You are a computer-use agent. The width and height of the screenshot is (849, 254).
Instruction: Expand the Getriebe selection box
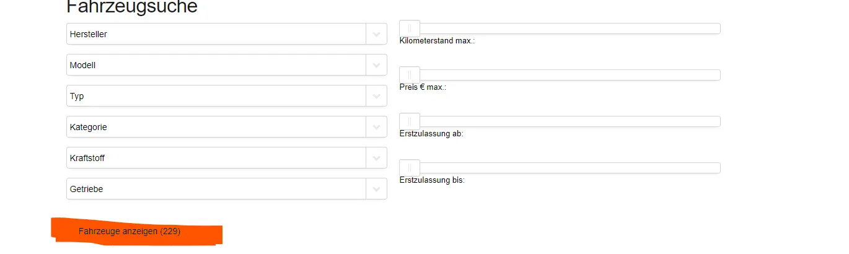(227, 189)
